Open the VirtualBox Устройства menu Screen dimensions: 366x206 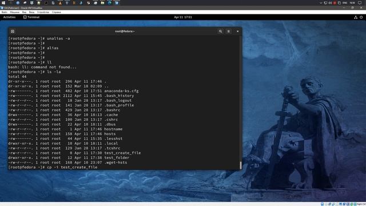(x=43, y=12)
